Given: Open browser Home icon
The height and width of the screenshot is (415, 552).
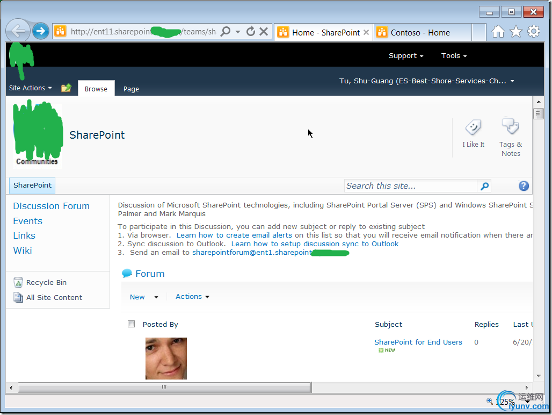Looking at the screenshot, I should (498, 32).
